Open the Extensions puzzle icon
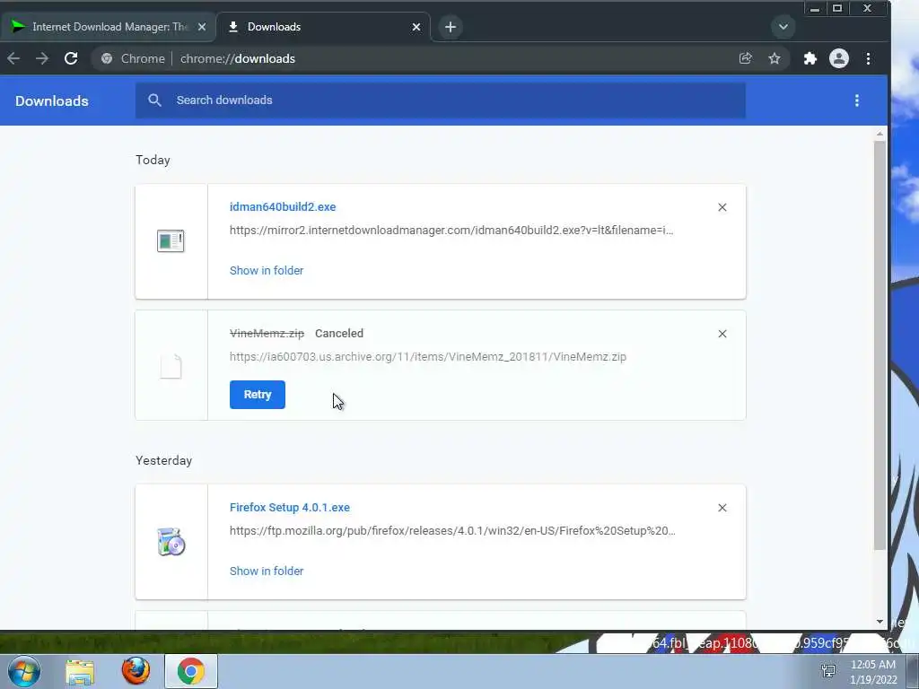This screenshot has height=689, width=919. 810,58
